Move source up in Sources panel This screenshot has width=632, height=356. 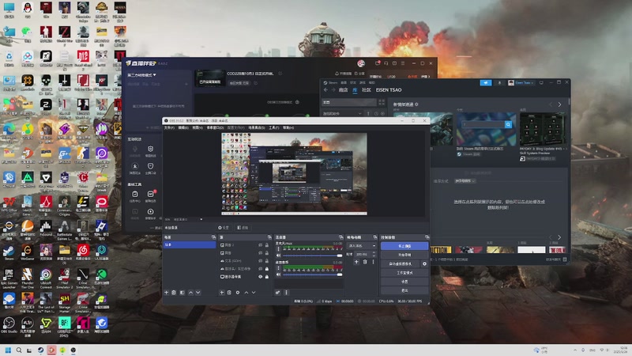coord(246,292)
